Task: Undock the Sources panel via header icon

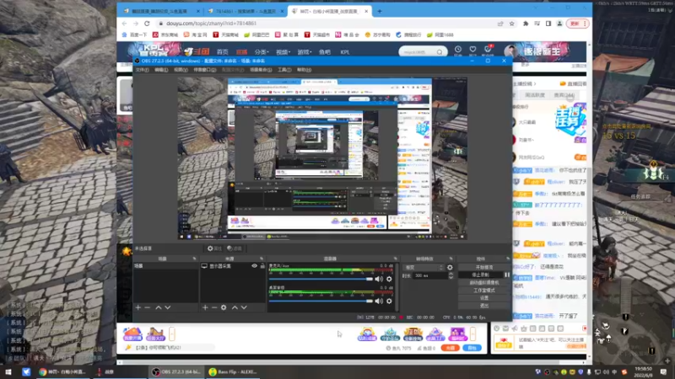Action: [x=262, y=259]
